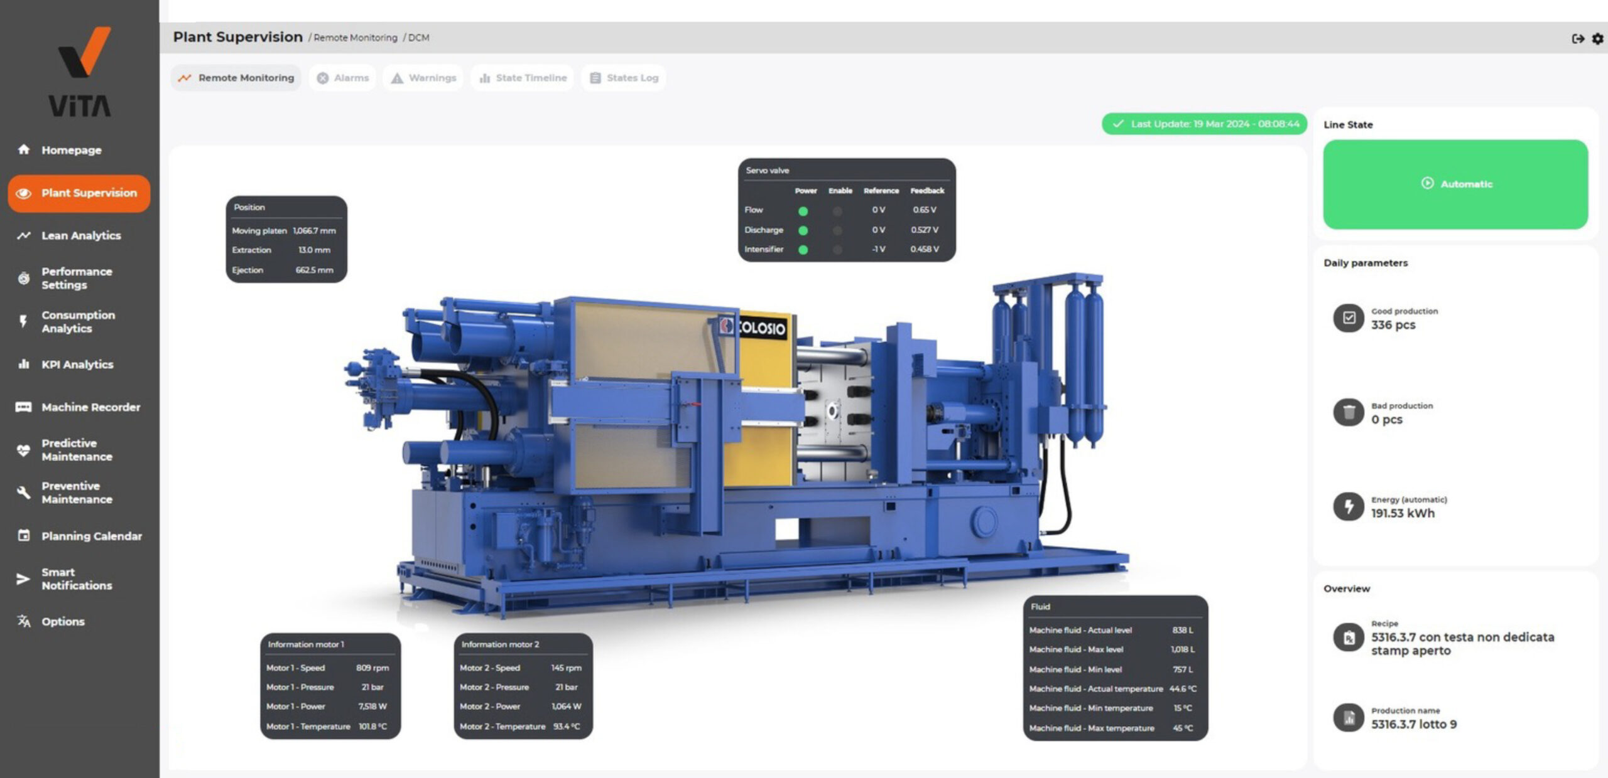Open Options in sidebar
Viewport: 1608px width, 778px height.
pyautogui.click(x=63, y=622)
